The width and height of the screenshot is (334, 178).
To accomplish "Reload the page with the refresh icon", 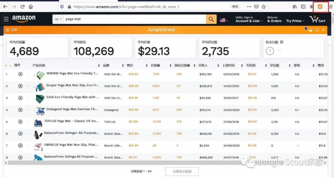I will [x=23, y=7].
